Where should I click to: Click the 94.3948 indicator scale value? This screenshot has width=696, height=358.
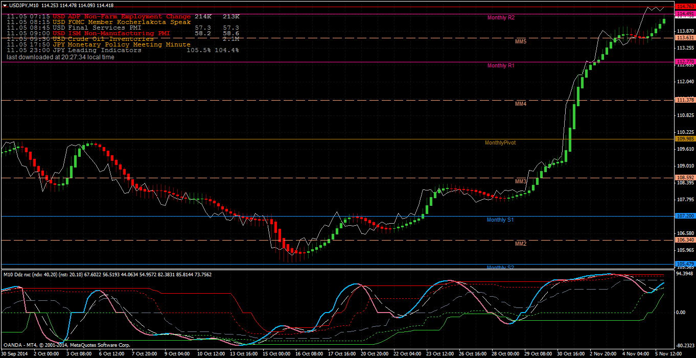pos(685,274)
